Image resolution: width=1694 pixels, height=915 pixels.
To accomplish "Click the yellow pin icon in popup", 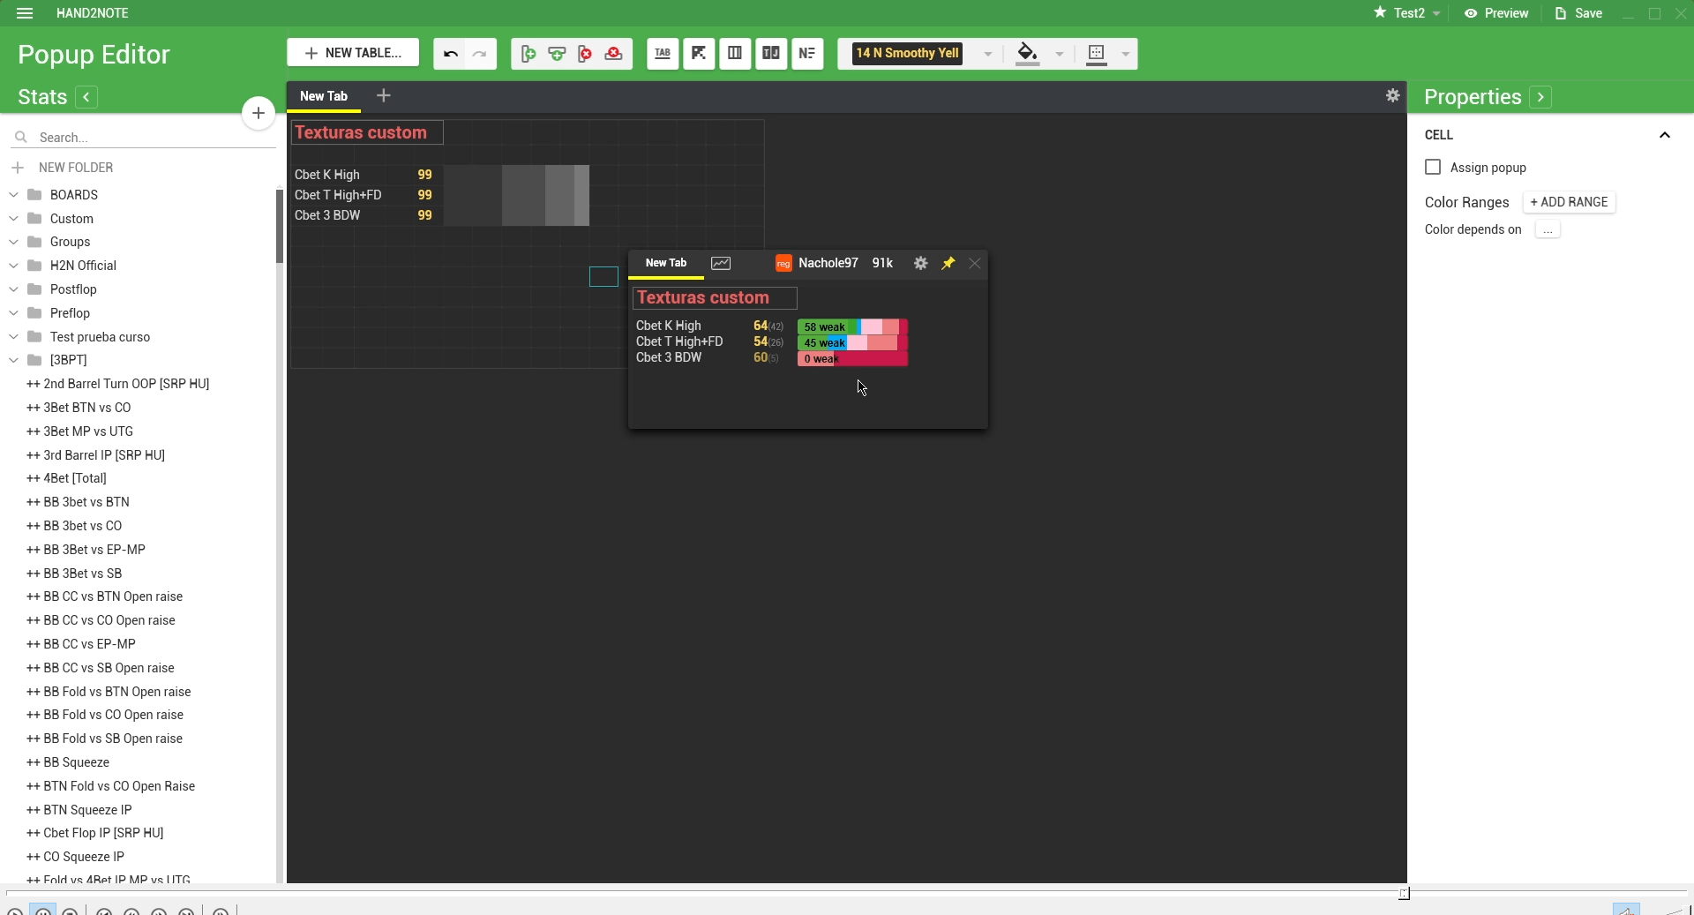I will tap(948, 263).
